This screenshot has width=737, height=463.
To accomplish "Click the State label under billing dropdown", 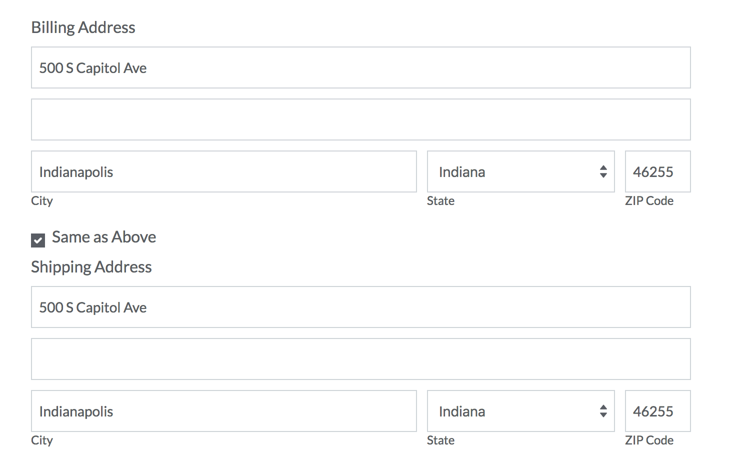I will point(440,201).
